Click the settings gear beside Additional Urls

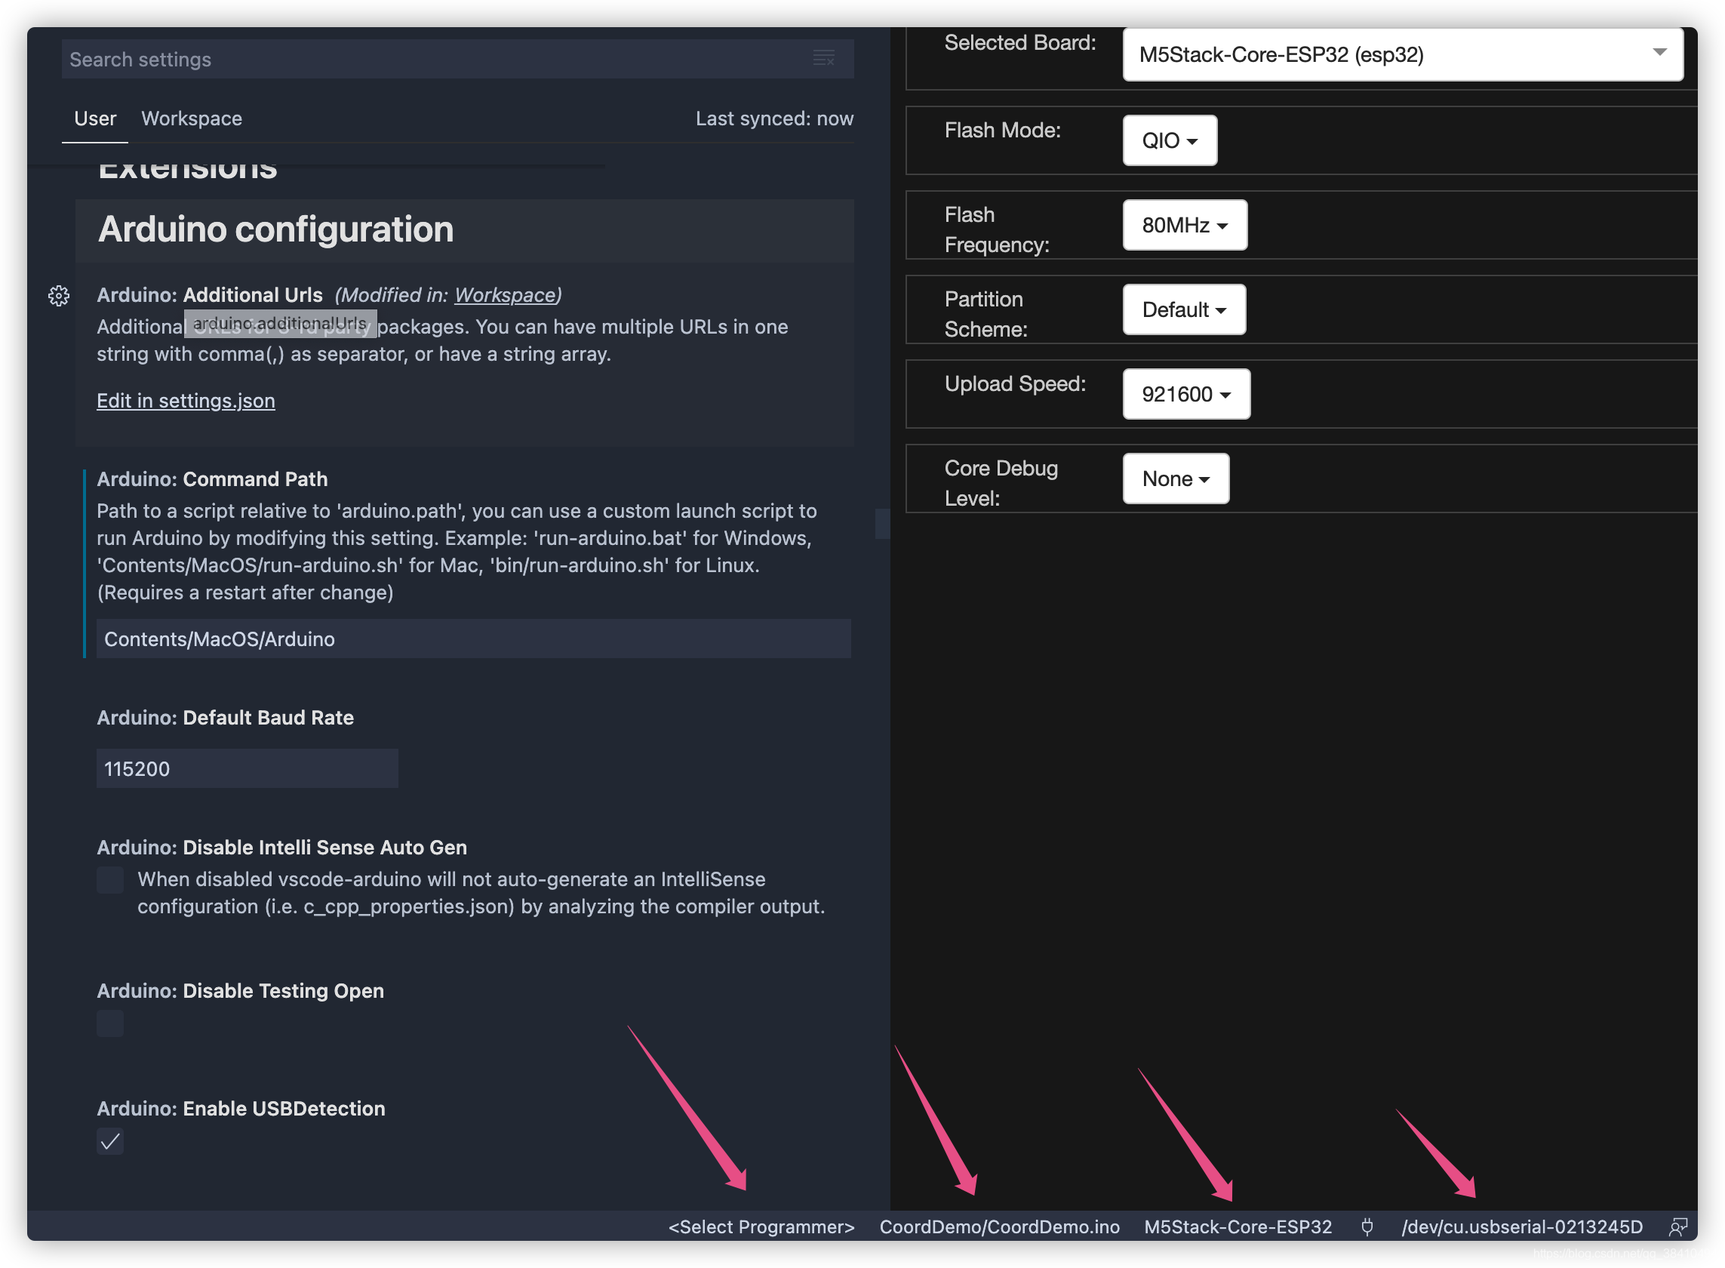click(x=59, y=296)
